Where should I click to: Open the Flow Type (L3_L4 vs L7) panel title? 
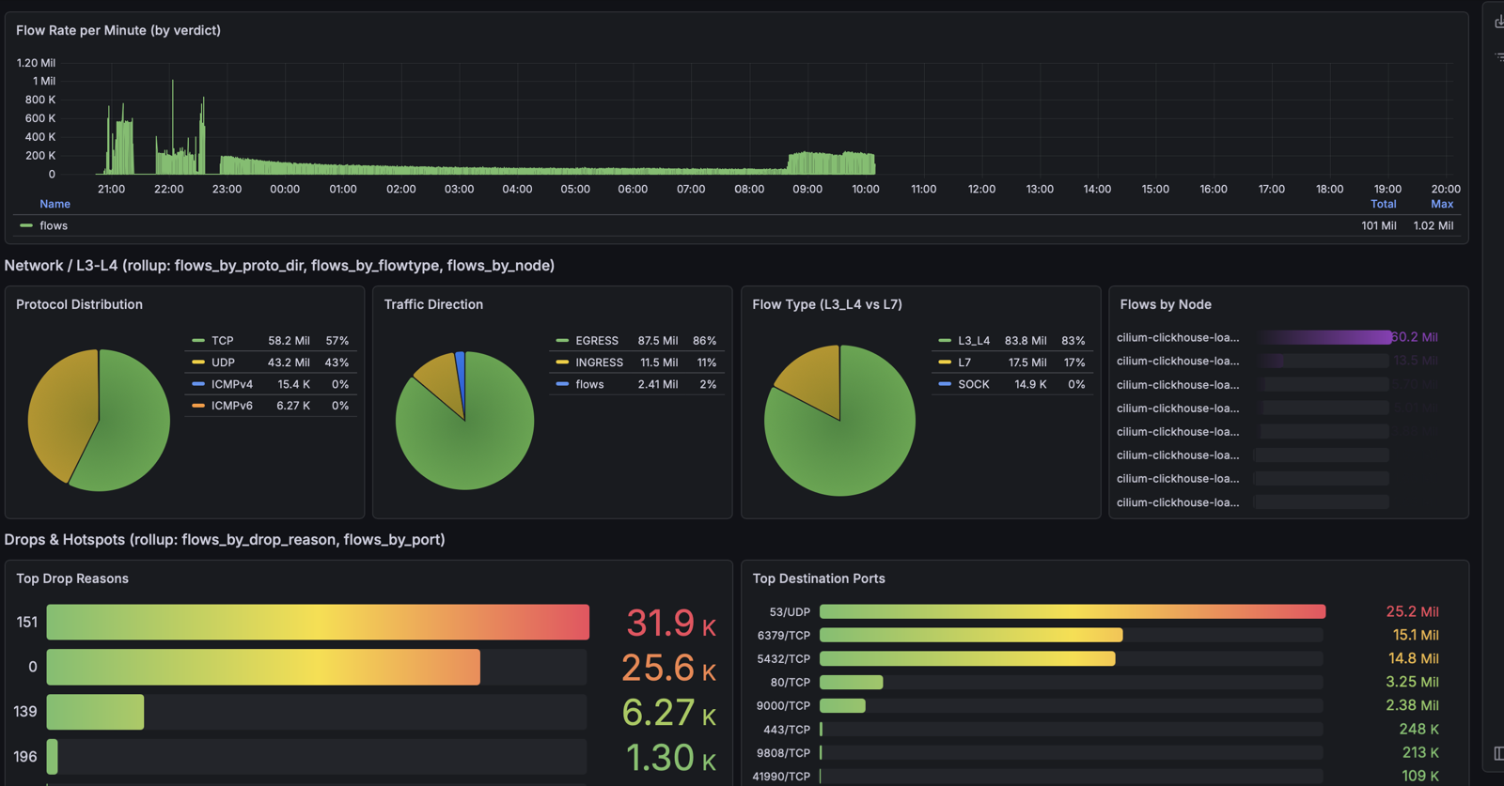pyautogui.click(x=827, y=304)
